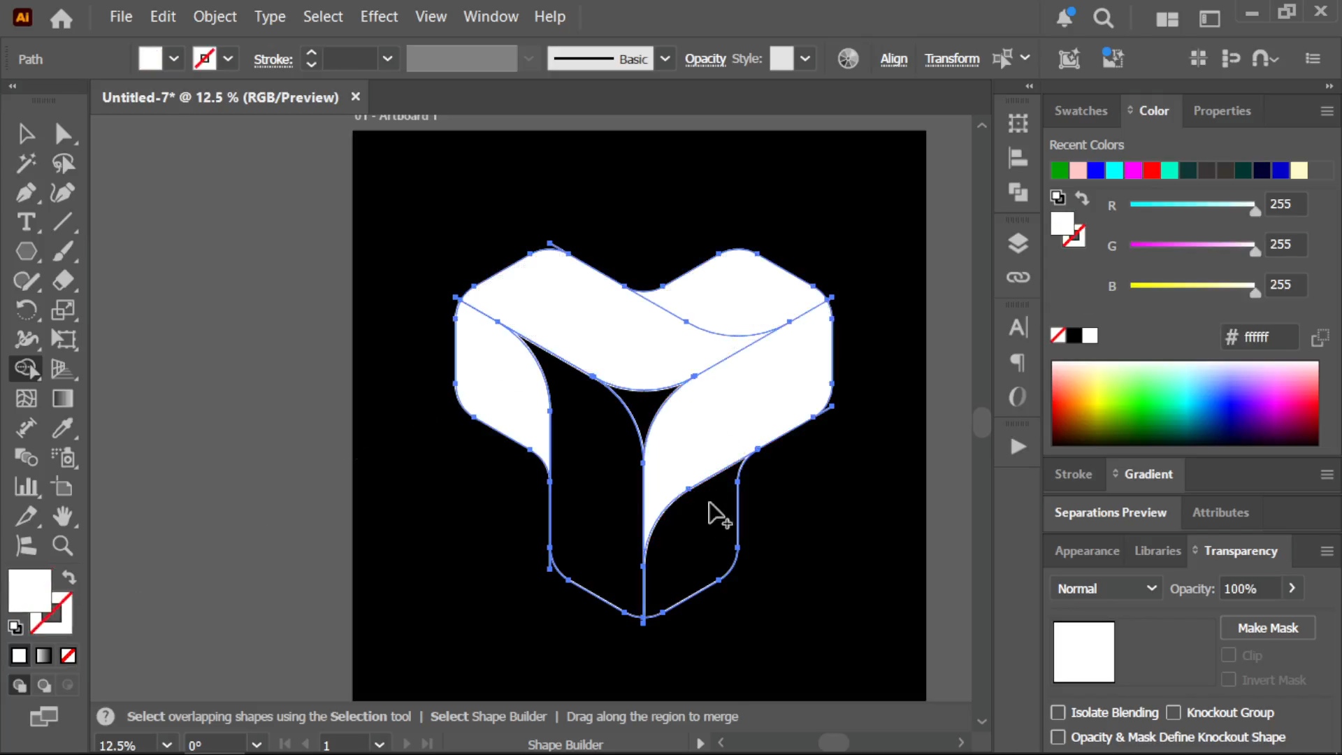The height and width of the screenshot is (755, 1342).
Task: Select the Line Segment tool
Action: coord(63,222)
